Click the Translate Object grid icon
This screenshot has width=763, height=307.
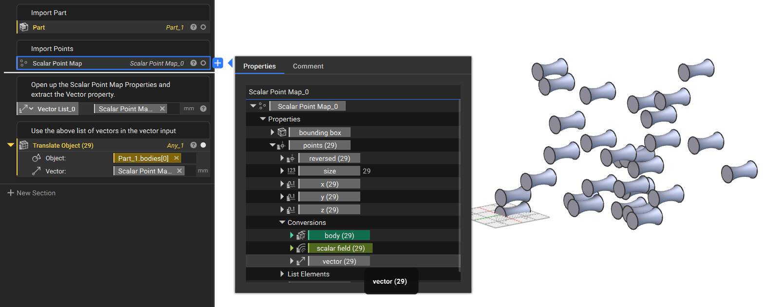click(x=24, y=145)
